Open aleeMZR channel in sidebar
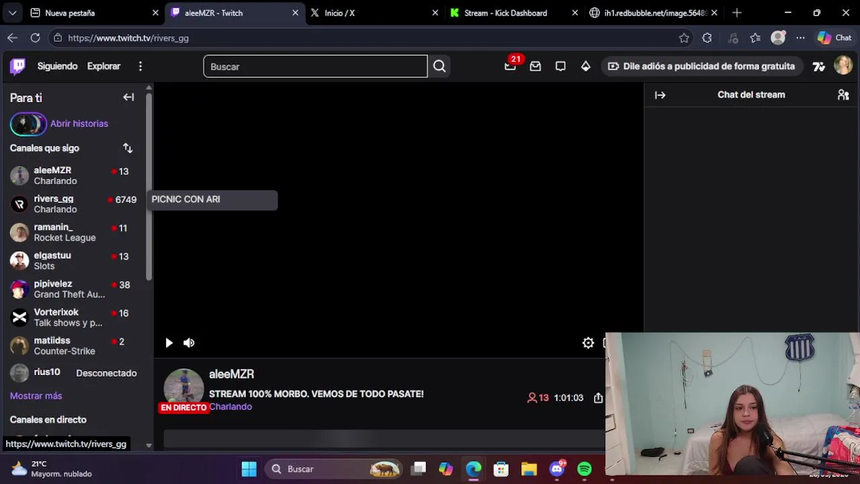The height and width of the screenshot is (484, 860). (74, 175)
